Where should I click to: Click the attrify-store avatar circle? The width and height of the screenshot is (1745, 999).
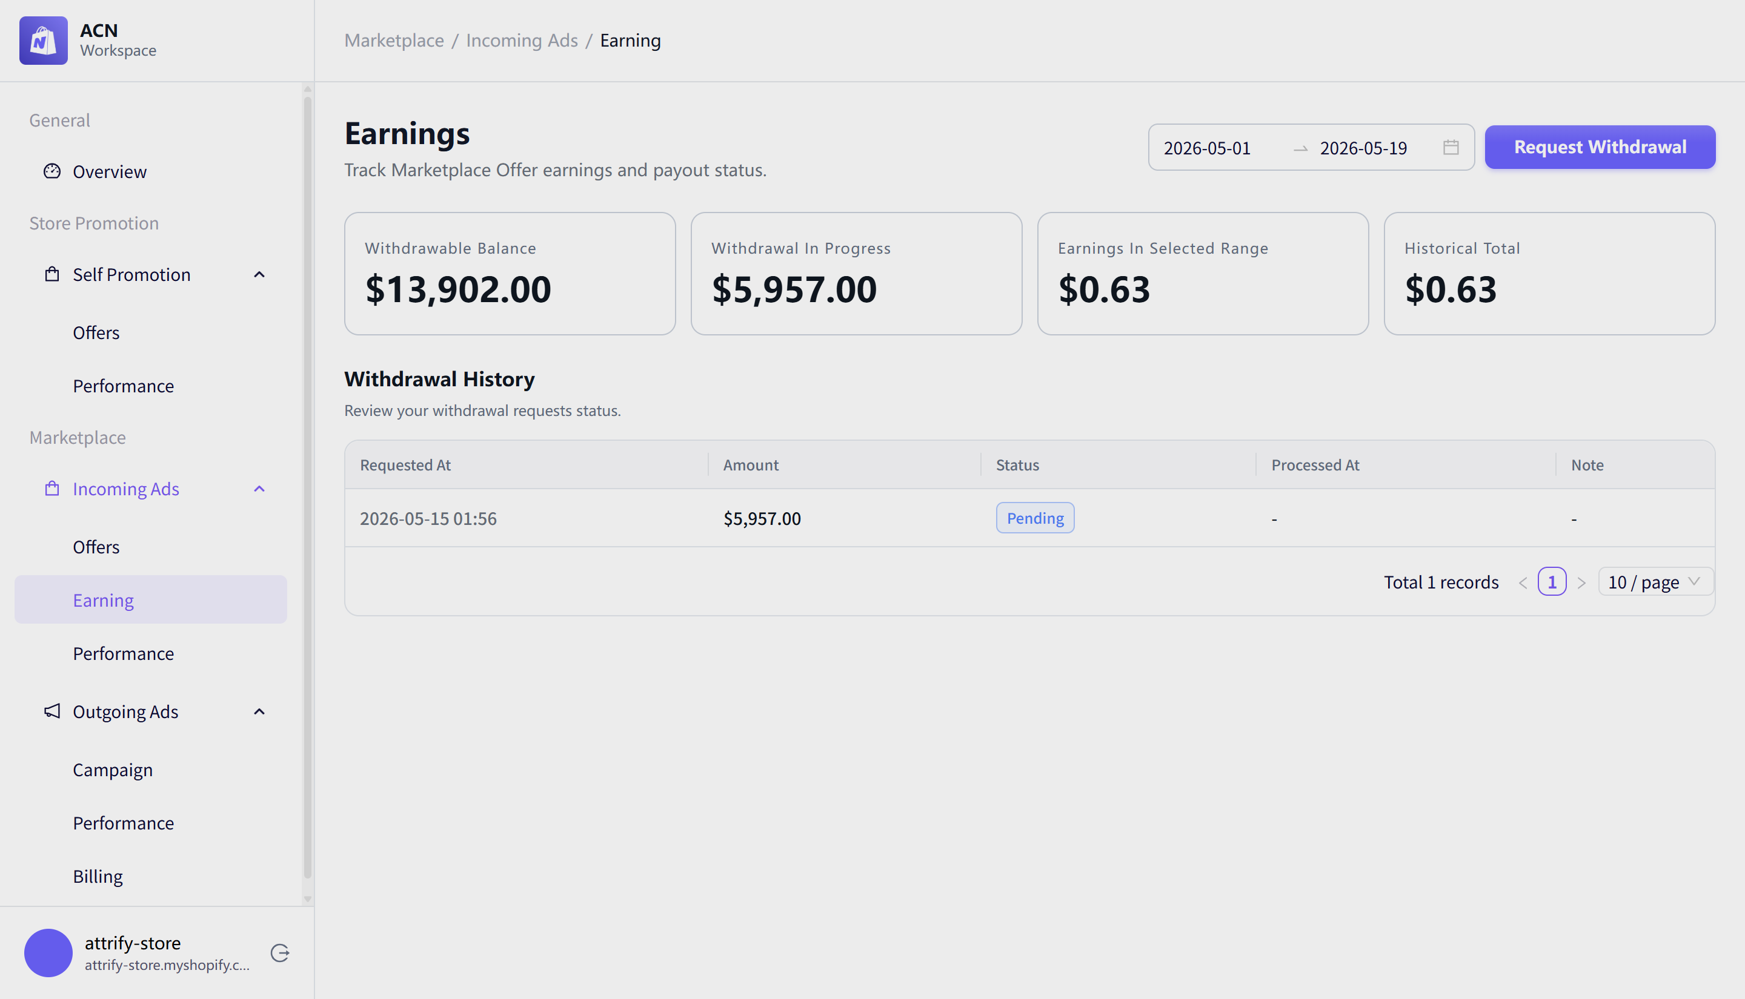coord(48,952)
